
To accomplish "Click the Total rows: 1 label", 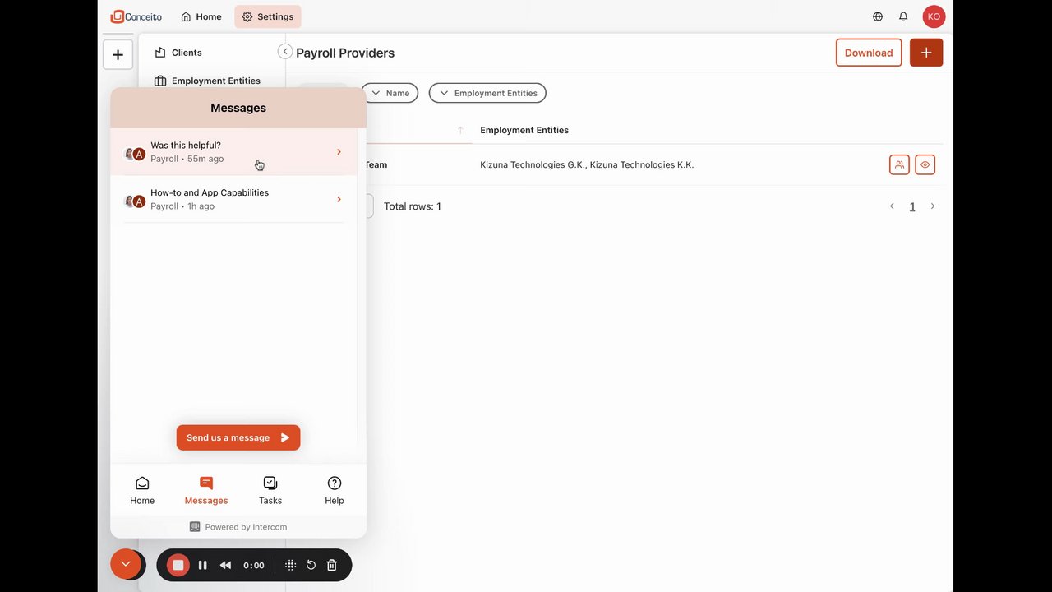I will (413, 206).
